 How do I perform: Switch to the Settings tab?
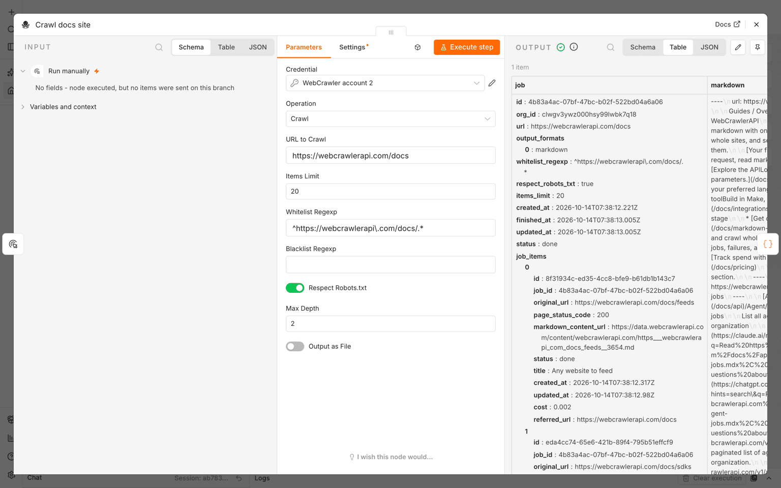pyautogui.click(x=352, y=47)
